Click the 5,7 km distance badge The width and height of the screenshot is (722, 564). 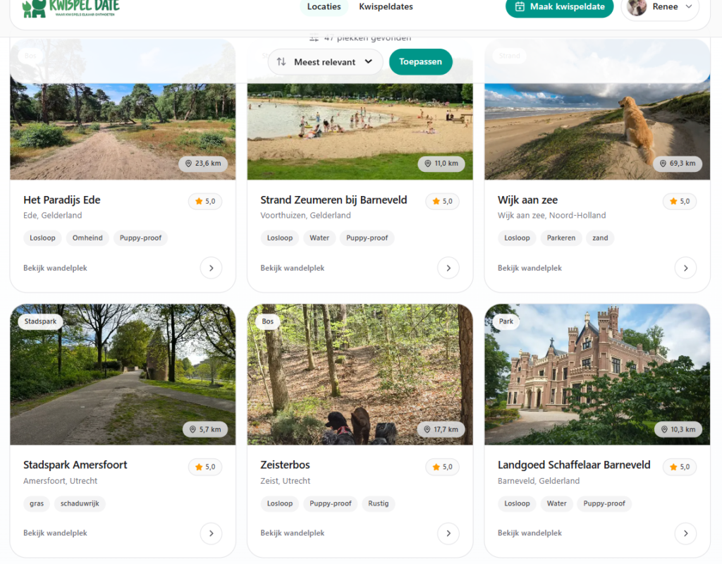(x=205, y=429)
